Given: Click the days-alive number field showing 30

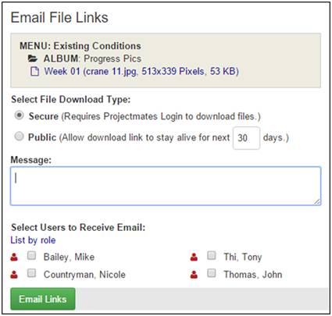Looking at the screenshot, I should 246,138.
